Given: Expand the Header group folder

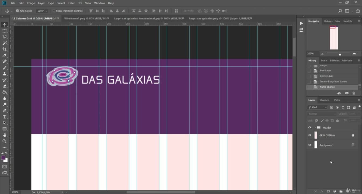Looking at the screenshot, I should click(315, 127).
